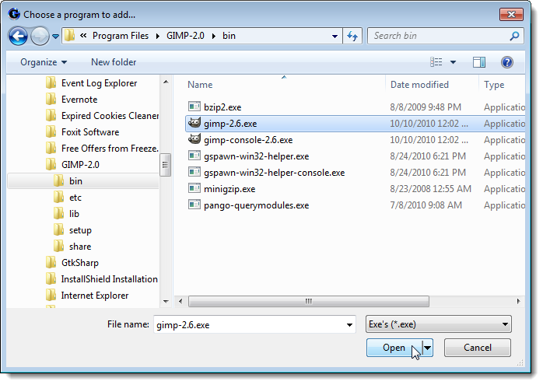
Task: Select the bzip2.exe file icon
Action: tap(194, 107)
